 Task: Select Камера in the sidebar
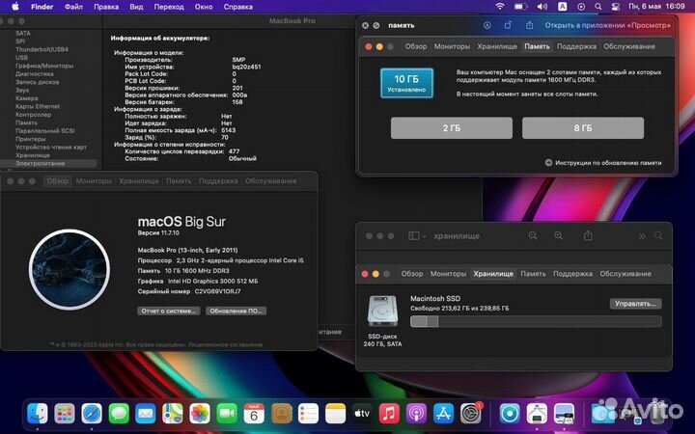coord(27,98)
